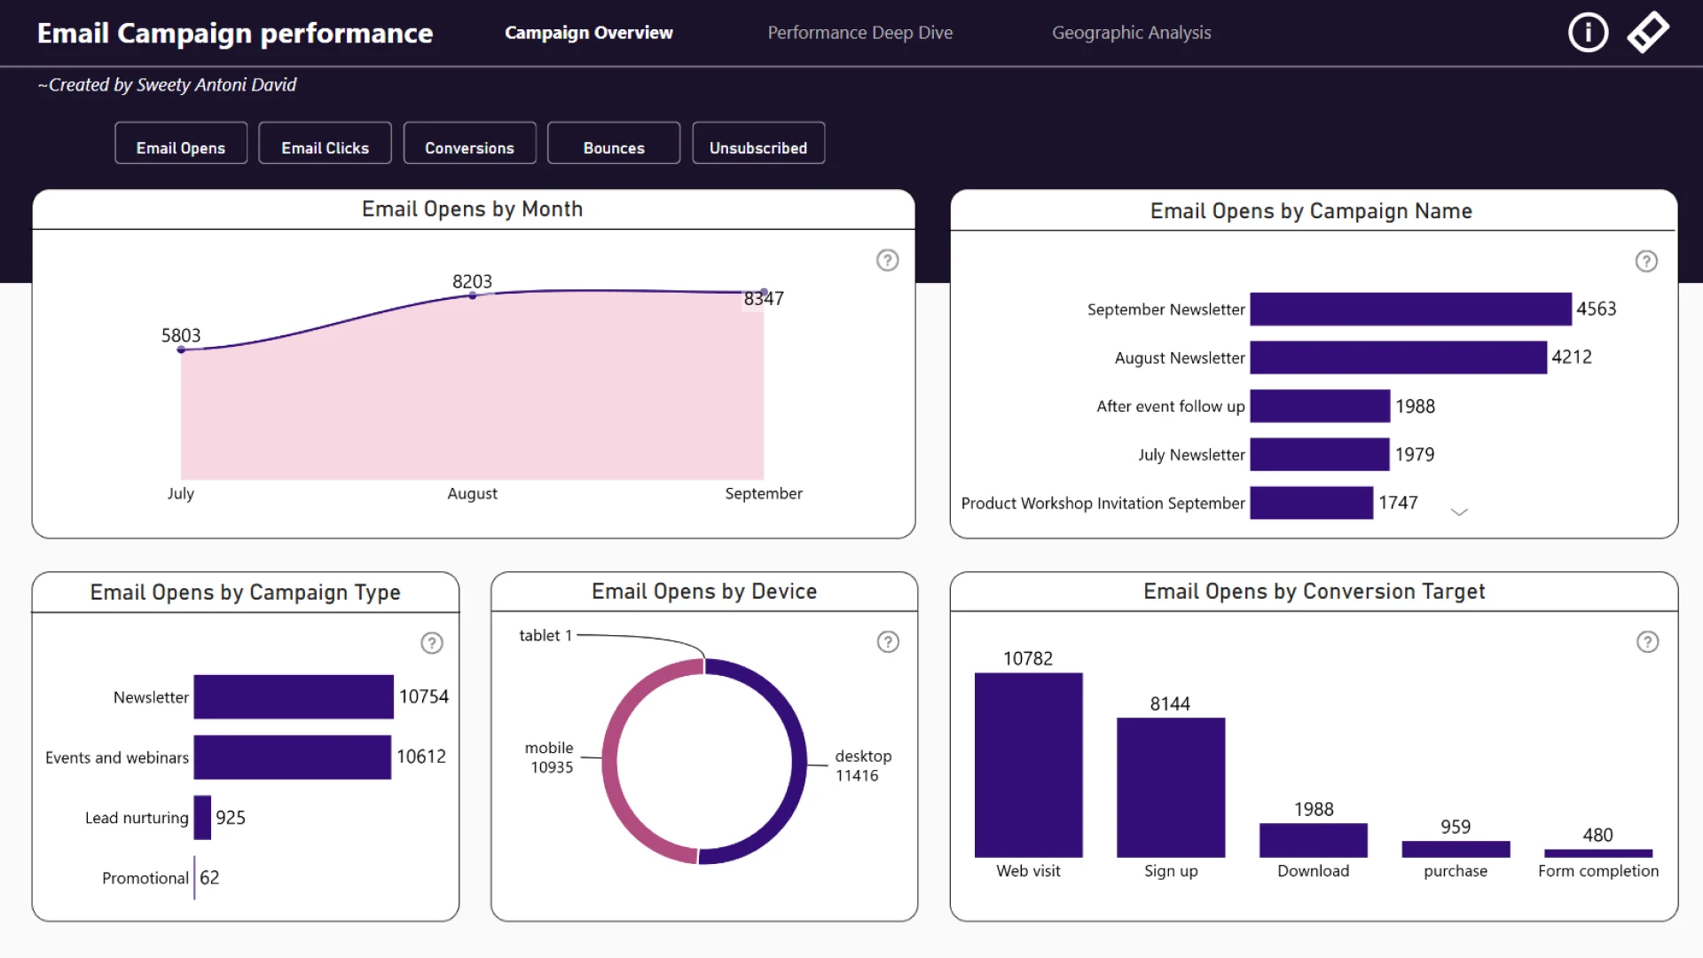Image resolution: width=1703 pixels, height=958 pixels.
Task: Switch to Campaign Overview tab
Action: [x=589, y=33]
